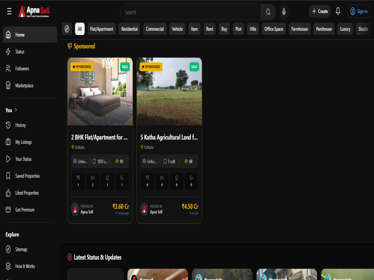374x280 pixels.
Task: Click the Apna Sell logo
Action: [34, 11]
